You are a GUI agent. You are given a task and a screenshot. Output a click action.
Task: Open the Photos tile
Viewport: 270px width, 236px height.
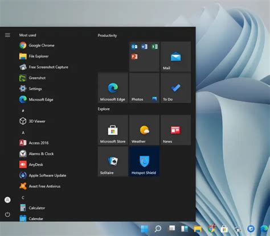click(144, 88)
